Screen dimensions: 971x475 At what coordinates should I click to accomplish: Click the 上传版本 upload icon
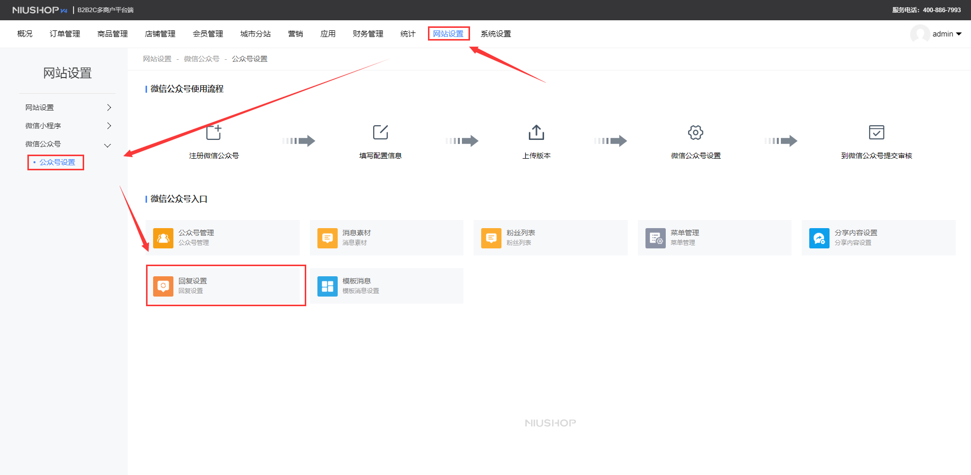click(x=536, y=132)
